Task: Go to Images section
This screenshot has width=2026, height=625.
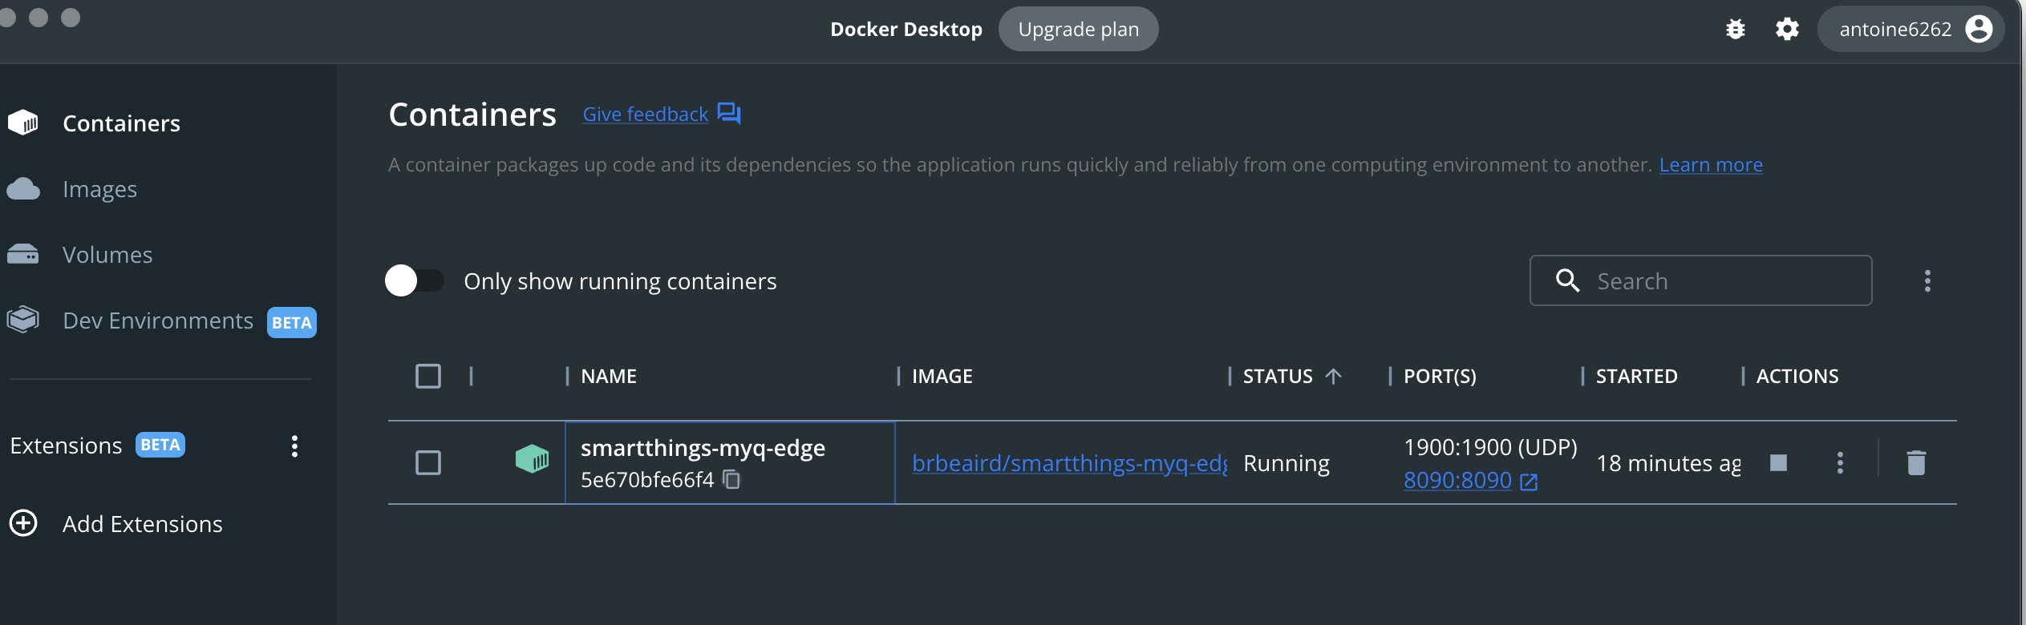Action: [x=99, y=189]
